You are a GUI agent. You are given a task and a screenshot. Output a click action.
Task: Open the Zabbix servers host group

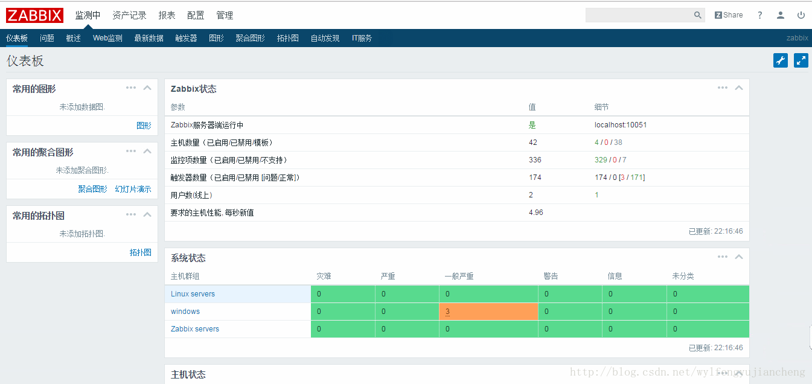tap(195, 329)
